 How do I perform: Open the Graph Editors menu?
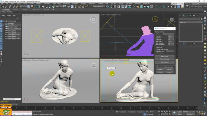click(x=57, y=4)
